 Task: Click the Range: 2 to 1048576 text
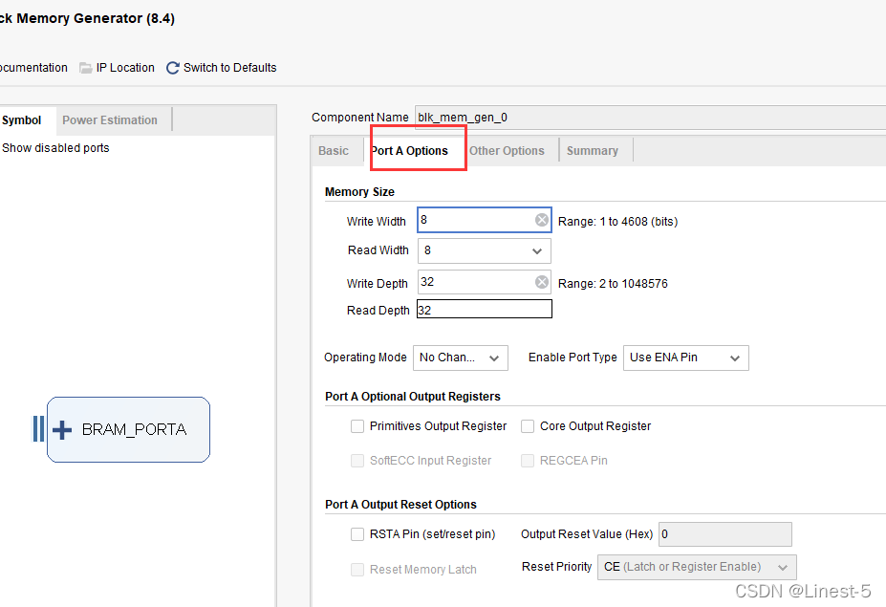613,284
